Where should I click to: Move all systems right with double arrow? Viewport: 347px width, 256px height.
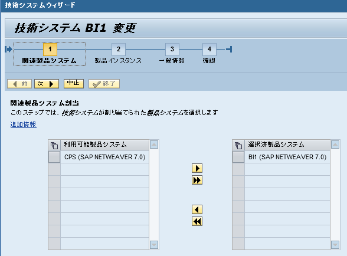coord(197,180)
